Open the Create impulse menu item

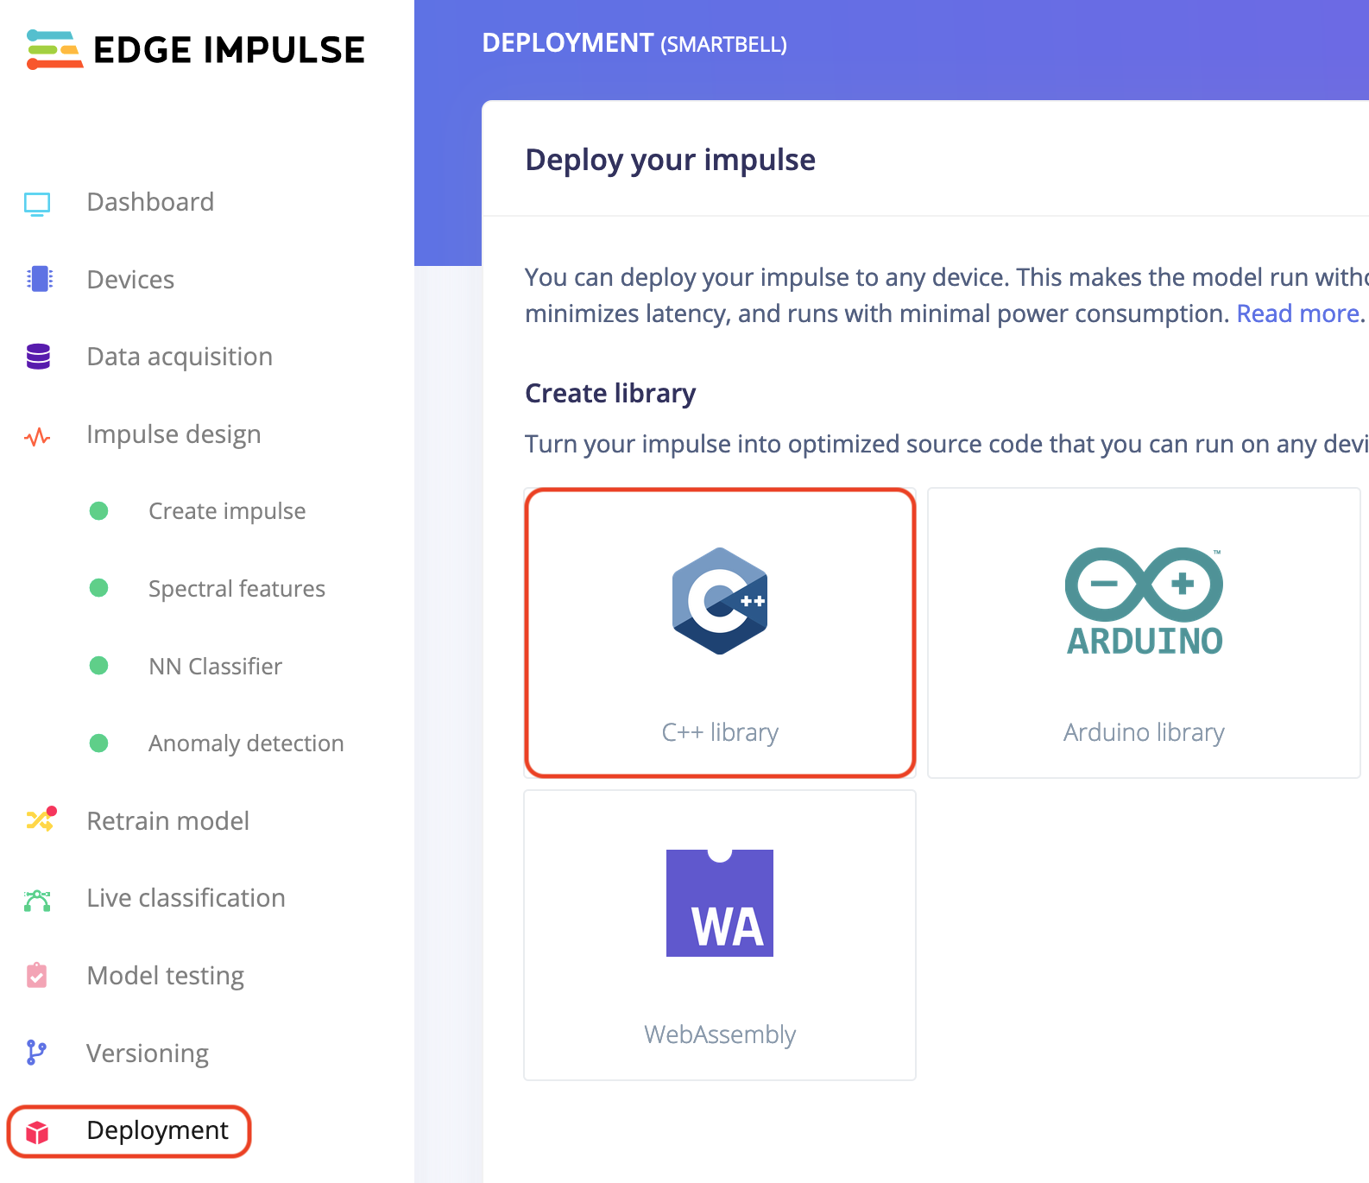tap(227, 511)
